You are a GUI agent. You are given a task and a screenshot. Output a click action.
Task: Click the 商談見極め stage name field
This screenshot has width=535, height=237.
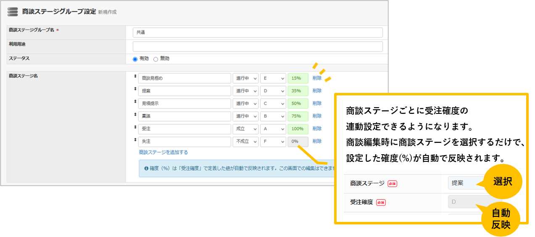pyautogui.click(x=185, y=78)
